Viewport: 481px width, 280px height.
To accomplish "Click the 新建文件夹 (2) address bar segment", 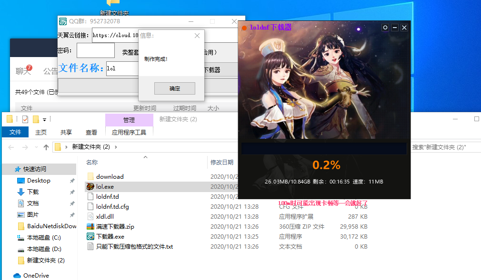I will click(91, 147).
